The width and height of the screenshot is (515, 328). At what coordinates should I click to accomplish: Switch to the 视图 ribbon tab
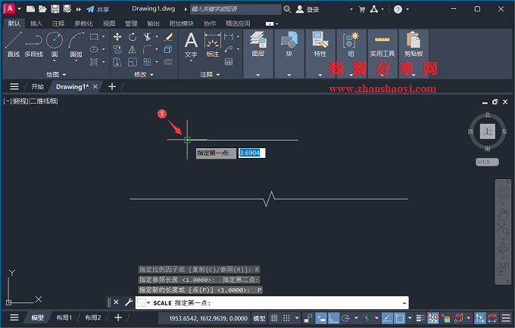coord(109,23)
